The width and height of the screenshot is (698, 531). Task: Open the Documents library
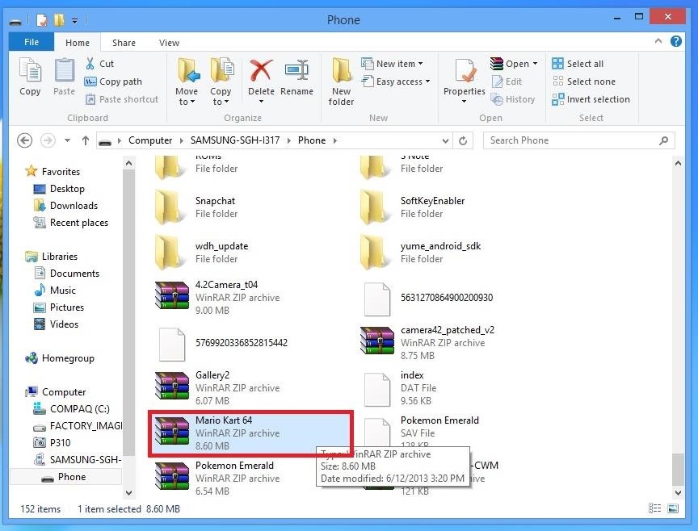point(66,273)
